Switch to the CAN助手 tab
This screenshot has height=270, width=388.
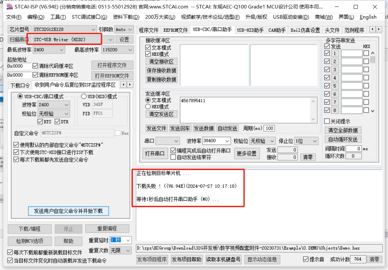tap(277, 30)
